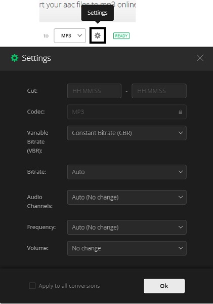This screenshot has width=213, height=304.
Task: Enable Apply to all conversions checkbox
Action: click(x=32, y=286)
